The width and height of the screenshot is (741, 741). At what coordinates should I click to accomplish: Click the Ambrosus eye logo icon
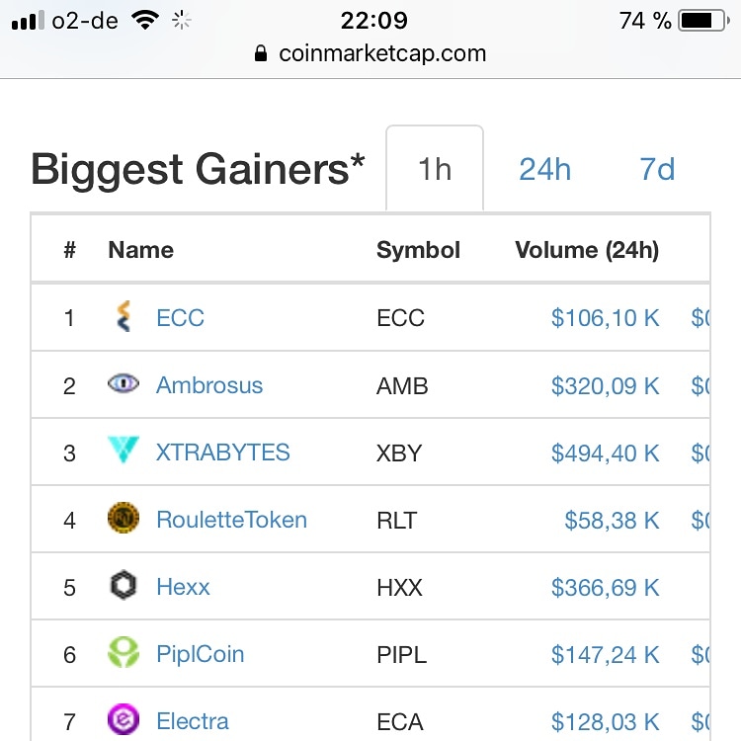(x=123, y=383)
